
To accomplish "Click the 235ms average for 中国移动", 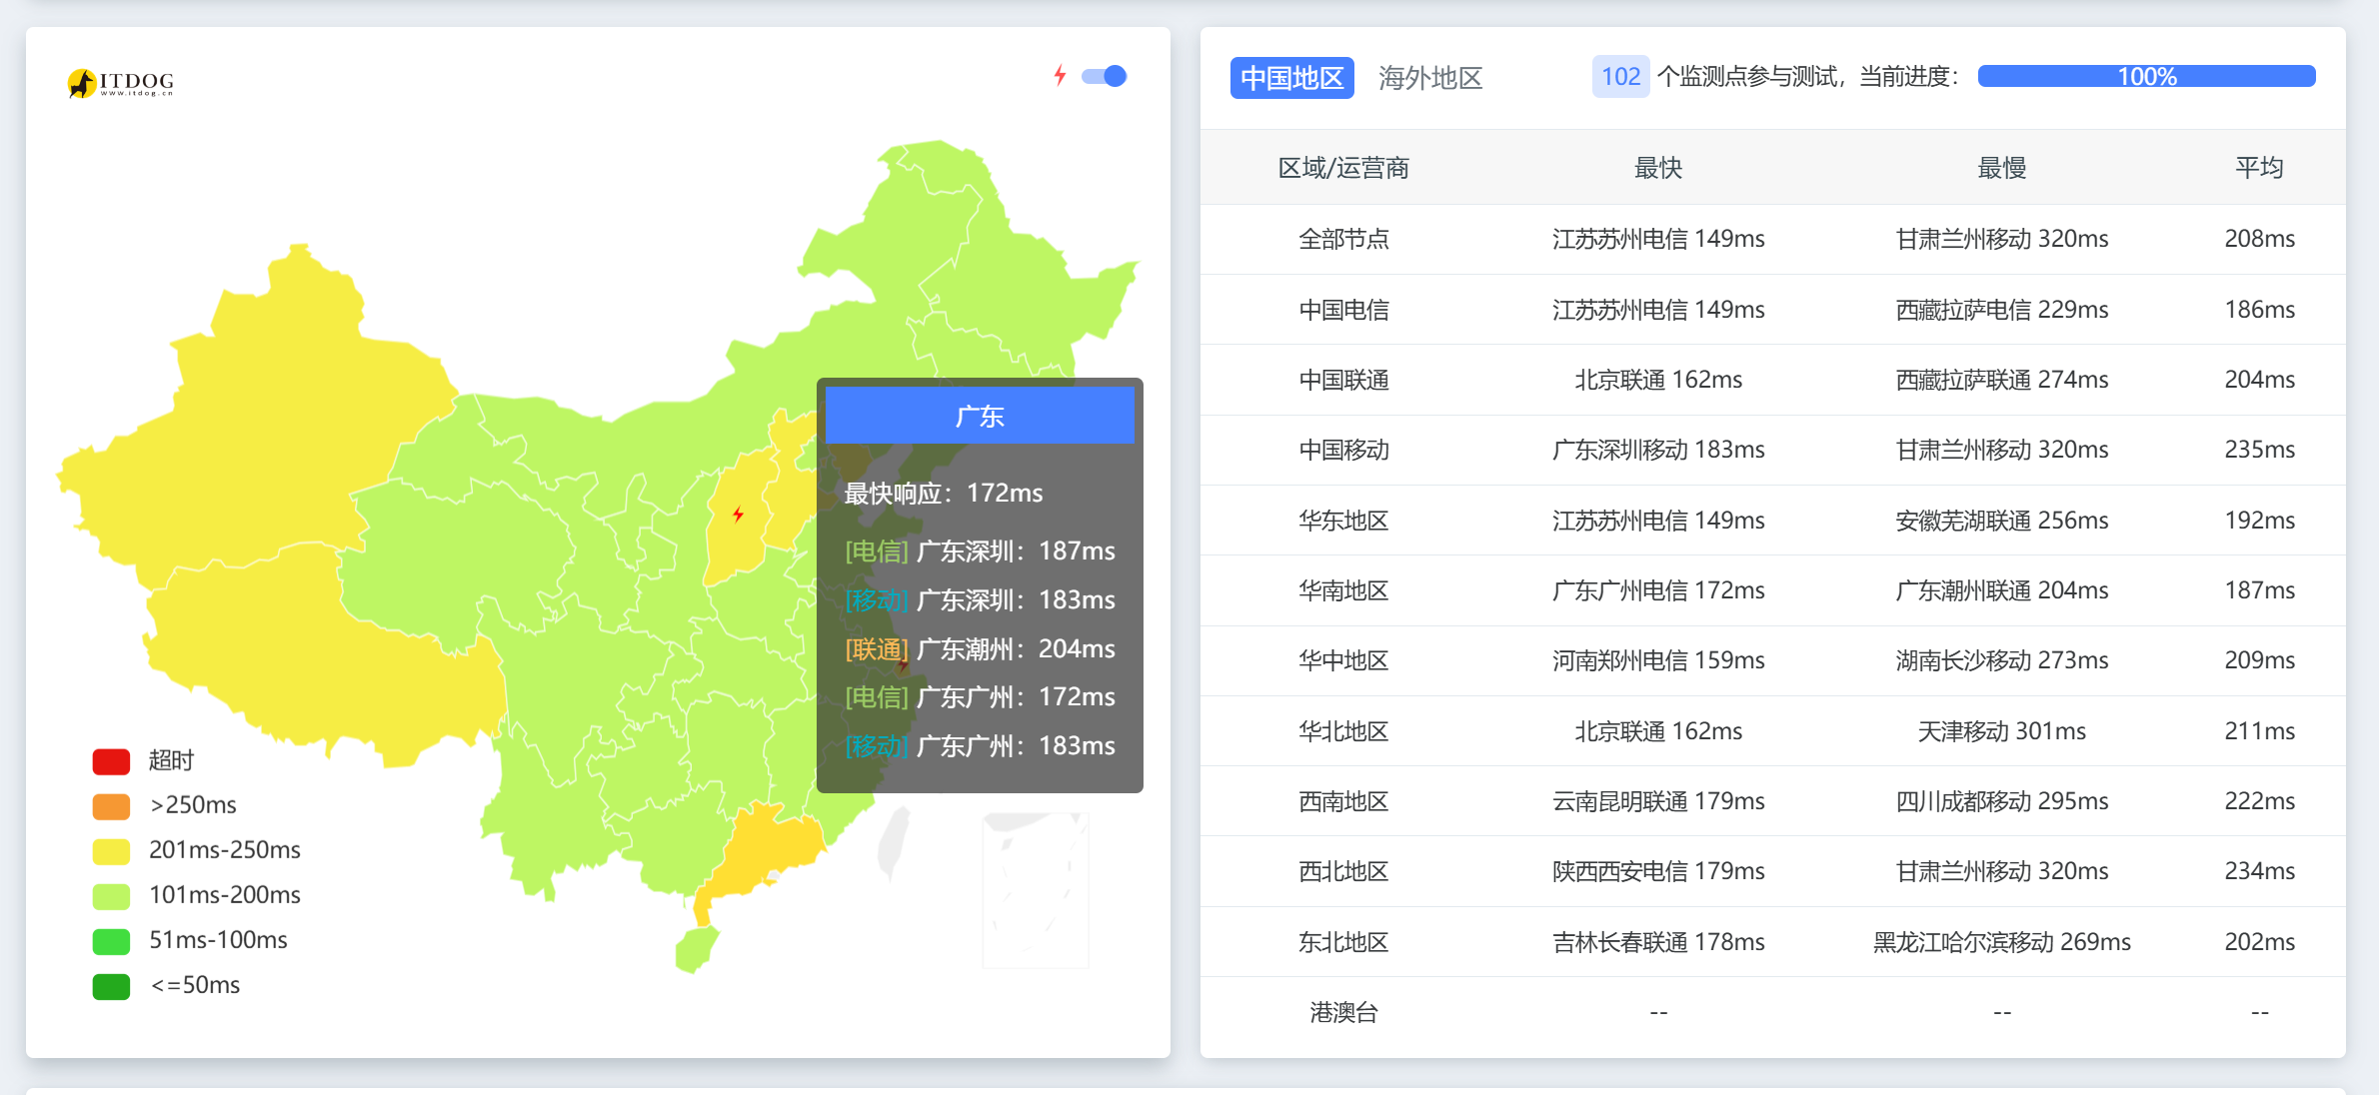I will point(2259,450).
